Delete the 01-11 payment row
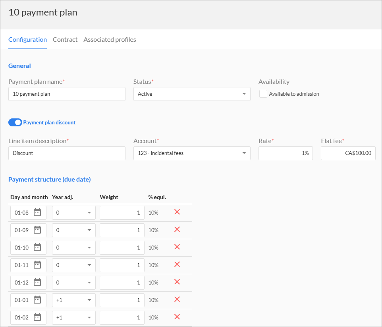The width and height of the screenshot is (382, 327). coord(177,264)
